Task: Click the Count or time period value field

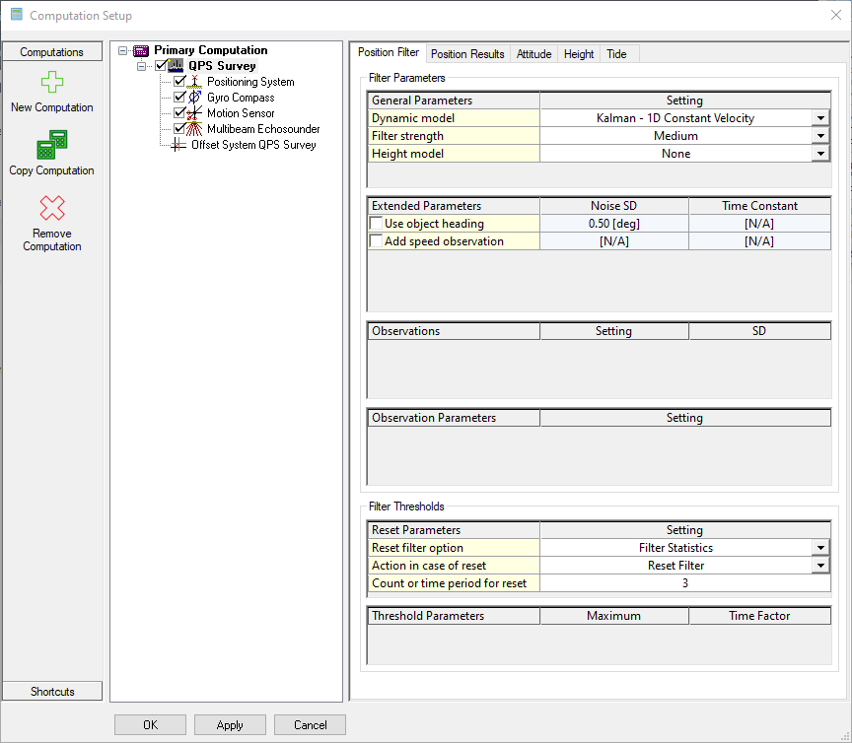Action: 684,583
